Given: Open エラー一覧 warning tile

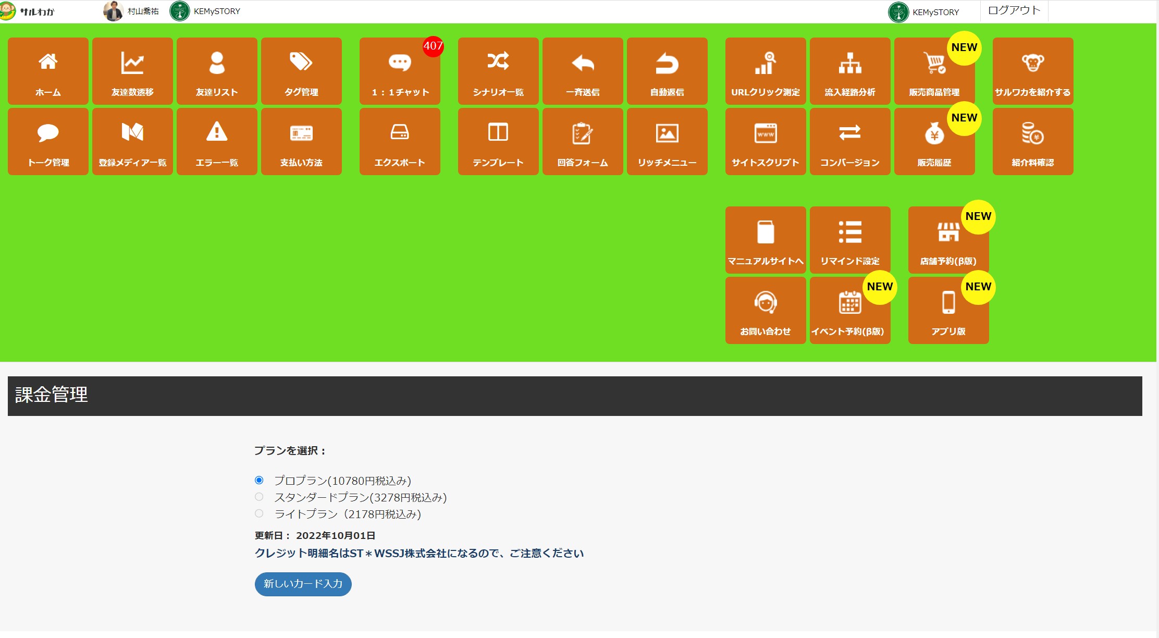Looking at the screenshot, I should pos(217,141).
